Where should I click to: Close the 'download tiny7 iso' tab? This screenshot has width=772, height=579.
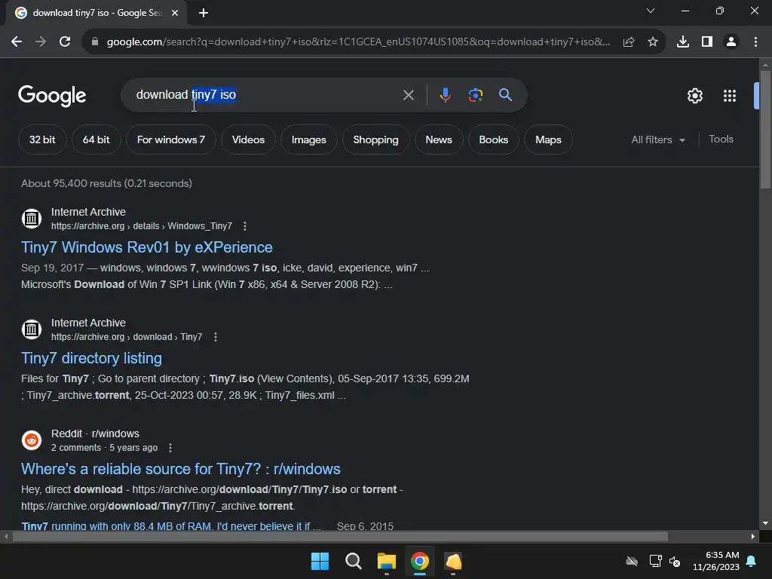click(175, 13)
